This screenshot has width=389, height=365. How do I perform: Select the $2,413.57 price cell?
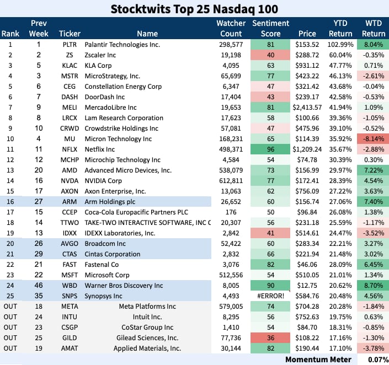(307, 108)
